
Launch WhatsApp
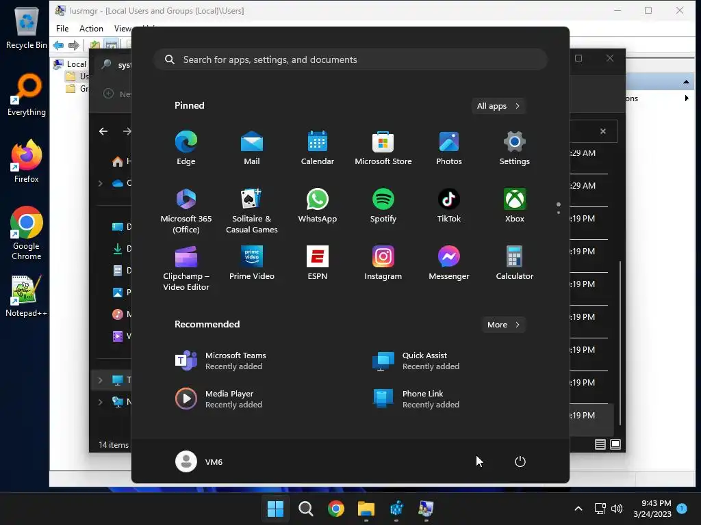[318, 206]
